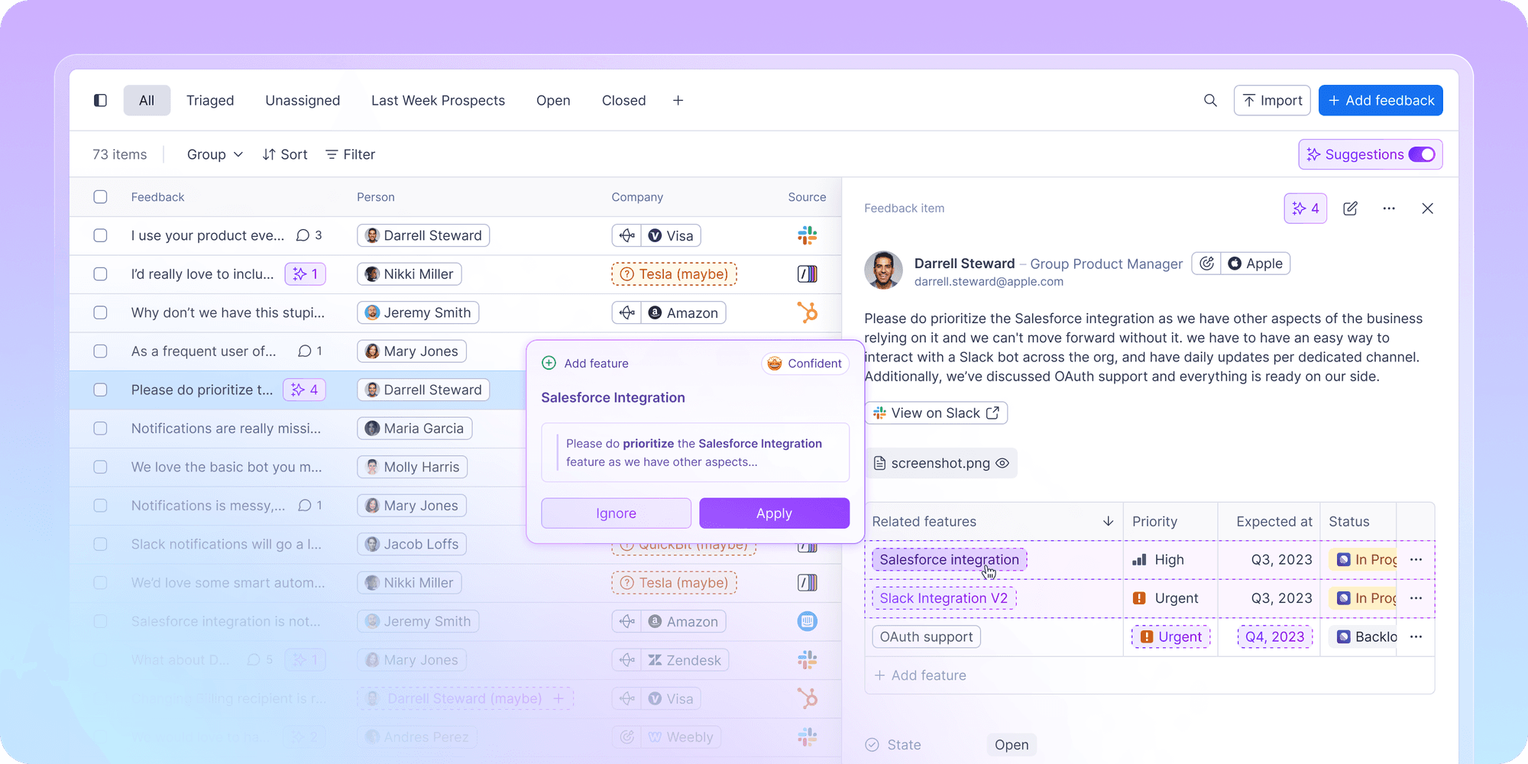Viewport: 1528px width, 764px height.
Task: Switch to the Triaged tab
Action: tap(210, 100)
